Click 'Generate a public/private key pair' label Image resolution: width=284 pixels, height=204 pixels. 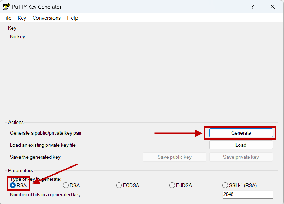pos(46,133)
